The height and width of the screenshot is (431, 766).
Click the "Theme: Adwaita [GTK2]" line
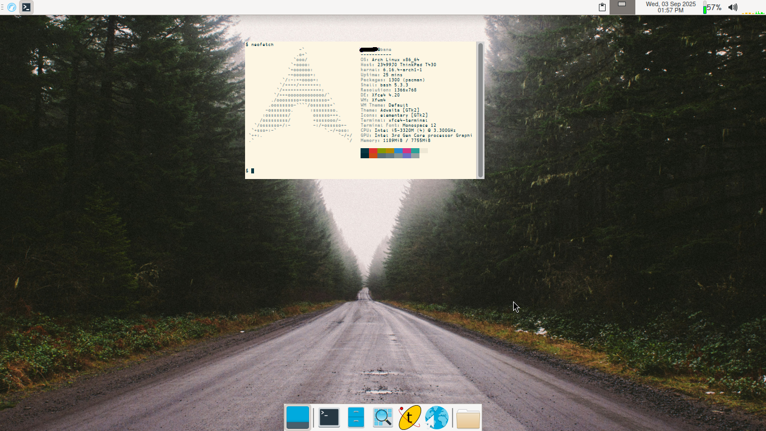tap(390, 110)
